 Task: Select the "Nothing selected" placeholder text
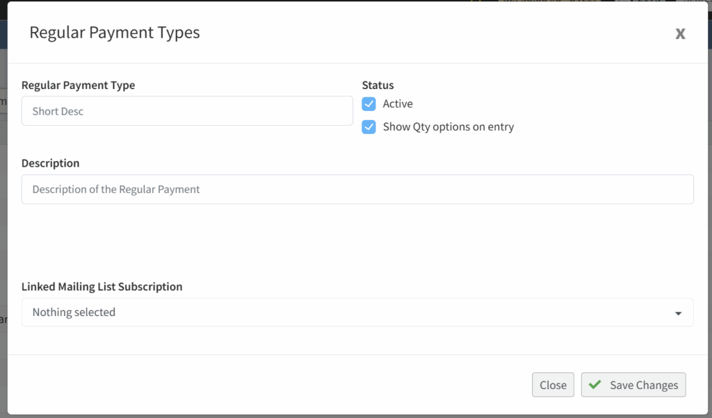pos(74,312)
